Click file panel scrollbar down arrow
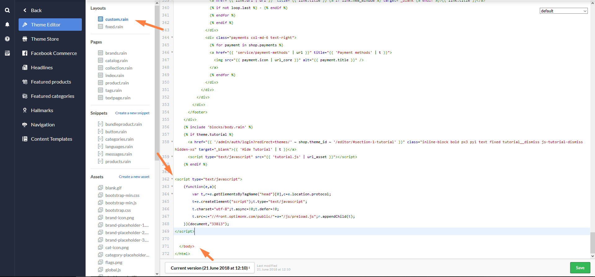The width and height of the screenshot is (595, 277). click(x=157, y=274)
